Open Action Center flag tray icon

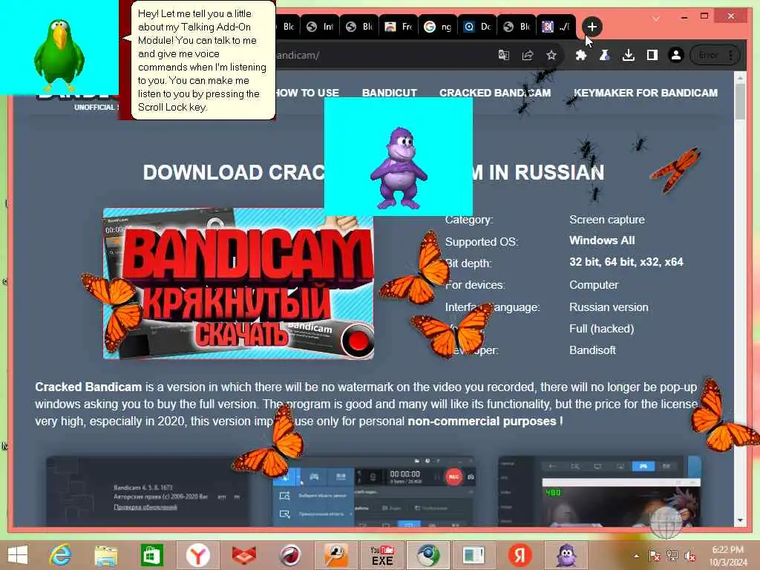point(654,556)
